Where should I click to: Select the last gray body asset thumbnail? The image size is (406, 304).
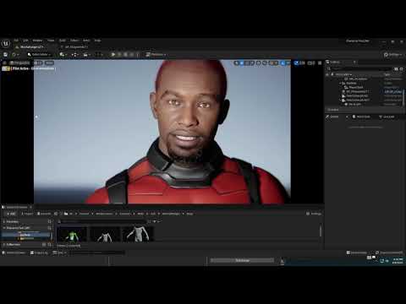pyautogui.click(x=138, y=234)
